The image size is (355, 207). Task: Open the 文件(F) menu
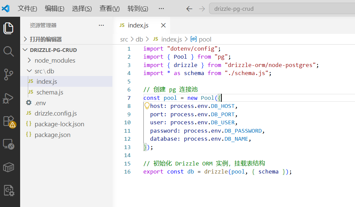(x=27, y=9)
